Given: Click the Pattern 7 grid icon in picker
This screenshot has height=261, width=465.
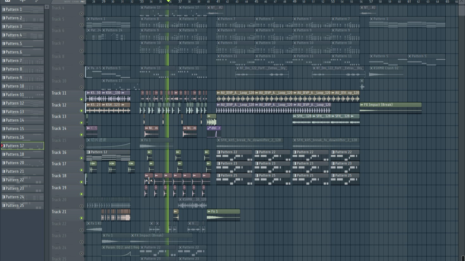Looking at the screenshot, I should pos(3,61).
